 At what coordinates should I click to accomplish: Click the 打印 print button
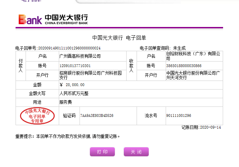(102, 151)
